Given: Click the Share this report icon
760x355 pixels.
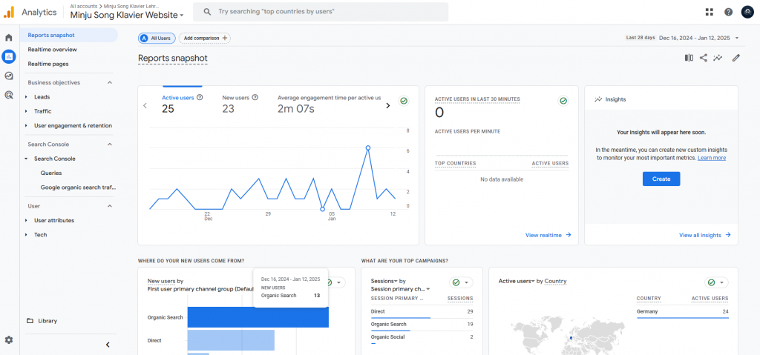Looking at the screenshot, I should click(703, 58).
